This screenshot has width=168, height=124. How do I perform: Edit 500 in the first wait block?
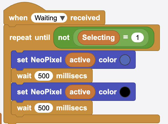[x=44, y=76]
